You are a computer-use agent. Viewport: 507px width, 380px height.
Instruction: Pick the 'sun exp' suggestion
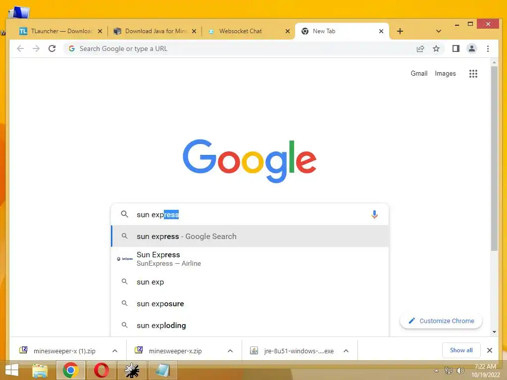pos(250,282)
